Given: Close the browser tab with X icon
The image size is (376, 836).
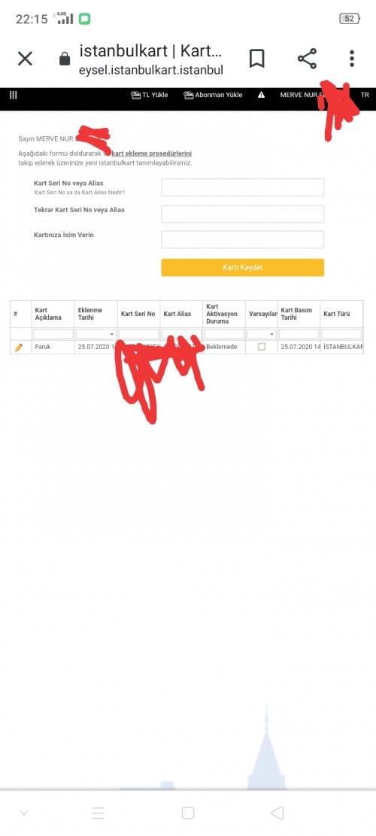Looking at the screenshot, I should 25,58.
